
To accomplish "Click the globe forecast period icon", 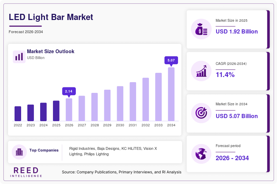I will tap(201, 154).
